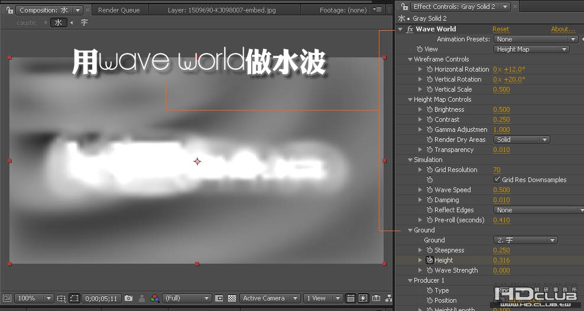Viewport: 584px width, 311px height.
Task: Toggle the title/action safe grid icon
Action: click(x=61, y=298)
